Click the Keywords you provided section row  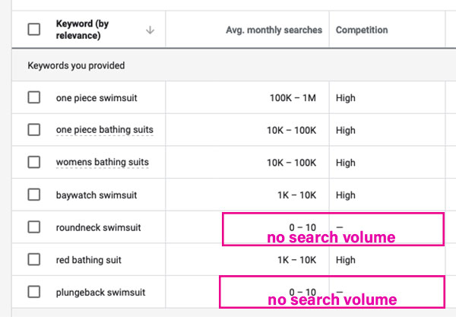click(x=234, y=65)
